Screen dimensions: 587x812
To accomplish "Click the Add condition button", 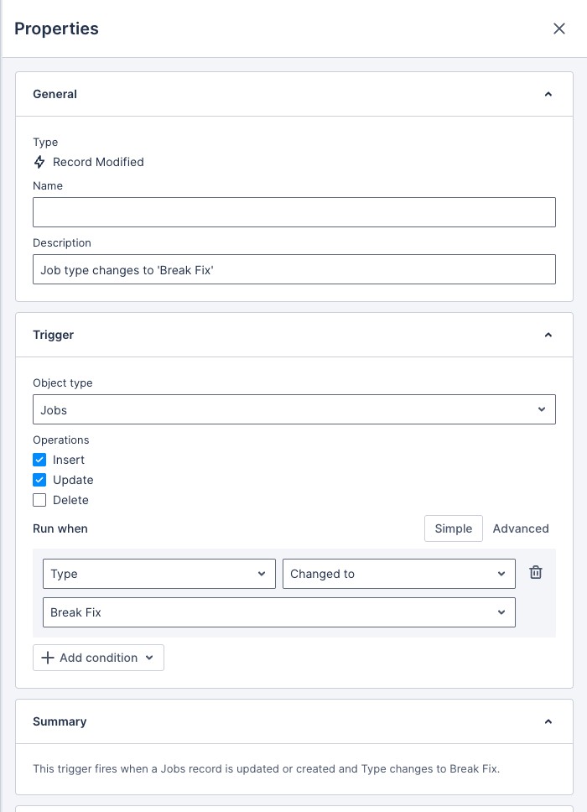I will (x=98, y=658).
